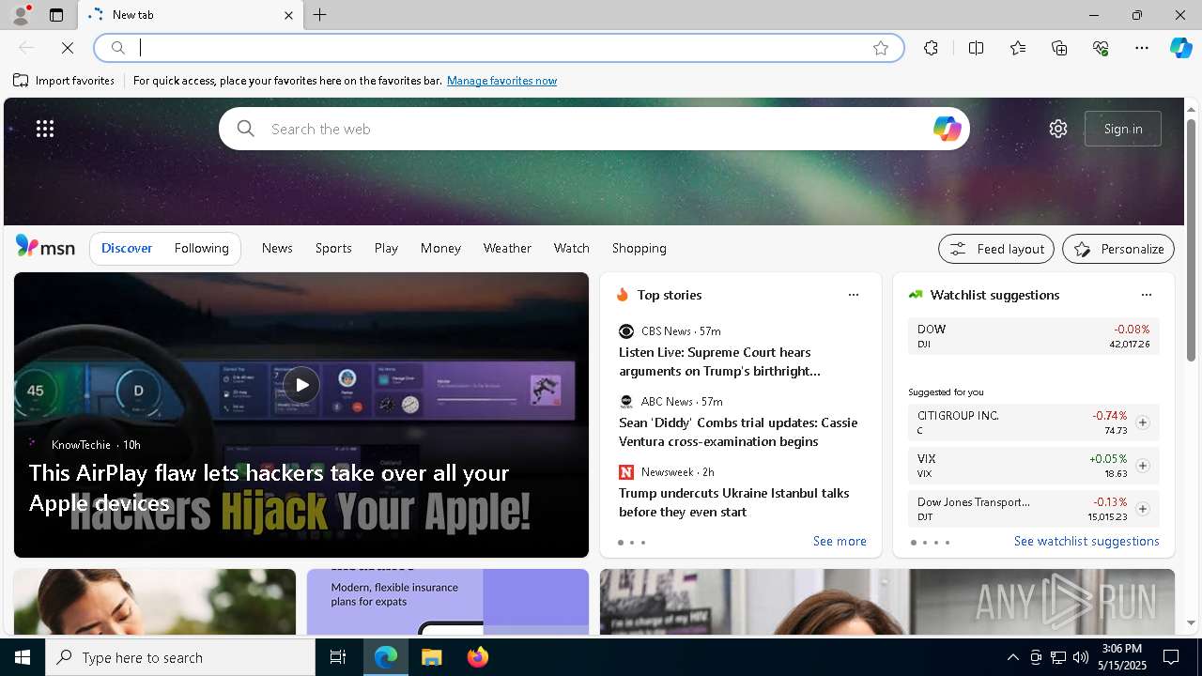The image size is (1202, 676).
Task: Click See watchlist suggestions link
Action: [1086, 541]
